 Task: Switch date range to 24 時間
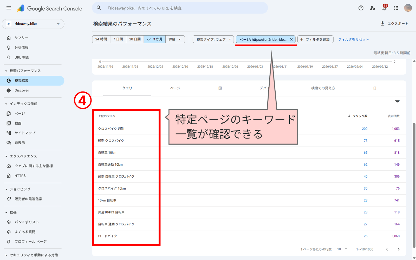(x=101, y=39)
